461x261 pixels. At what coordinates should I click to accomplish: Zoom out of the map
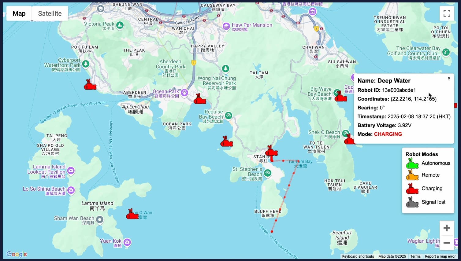[x=447, y=243]
